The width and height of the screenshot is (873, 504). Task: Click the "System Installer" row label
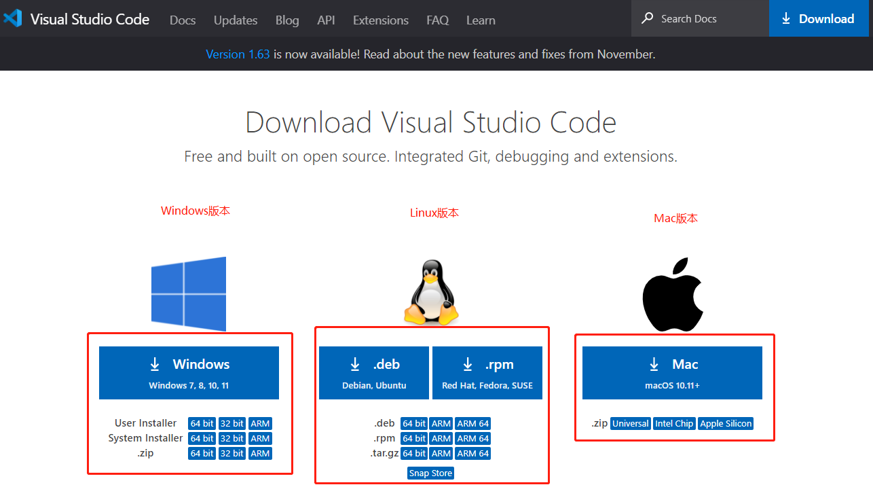click(145, 438)
